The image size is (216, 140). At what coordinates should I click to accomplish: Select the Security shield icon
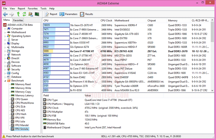[x=9, y=70]
